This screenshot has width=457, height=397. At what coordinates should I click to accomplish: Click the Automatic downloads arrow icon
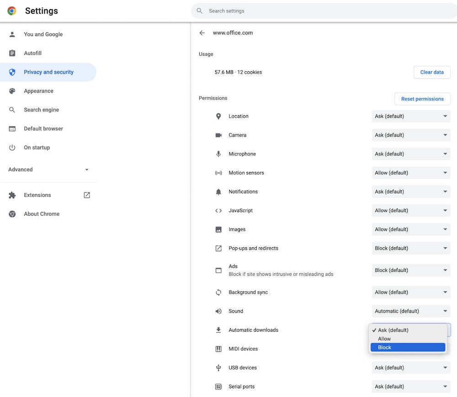[x=218, y=330]
